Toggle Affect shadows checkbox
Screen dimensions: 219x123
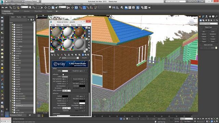pos(67,106)
